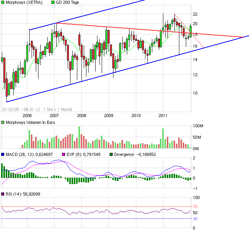
Task: Click the 'Divergence: -0,166852' readout
Action: (x=135, y=154)
